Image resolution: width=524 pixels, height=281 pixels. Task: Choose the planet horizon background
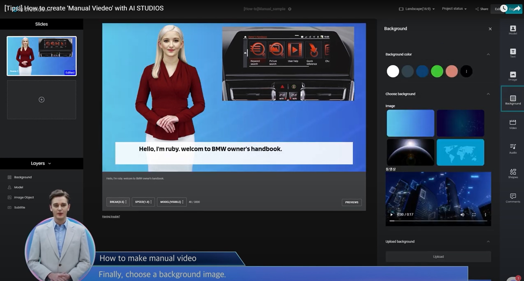[410, 152]
